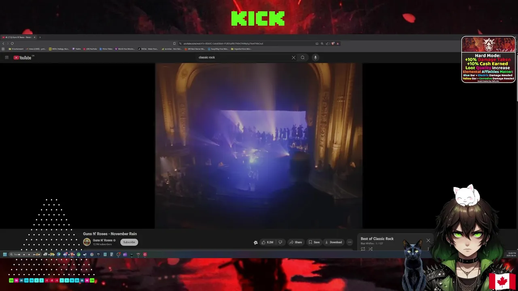Toggle playlist shuffle
Screen dimensions: 518x291
[x=370, y=249]
